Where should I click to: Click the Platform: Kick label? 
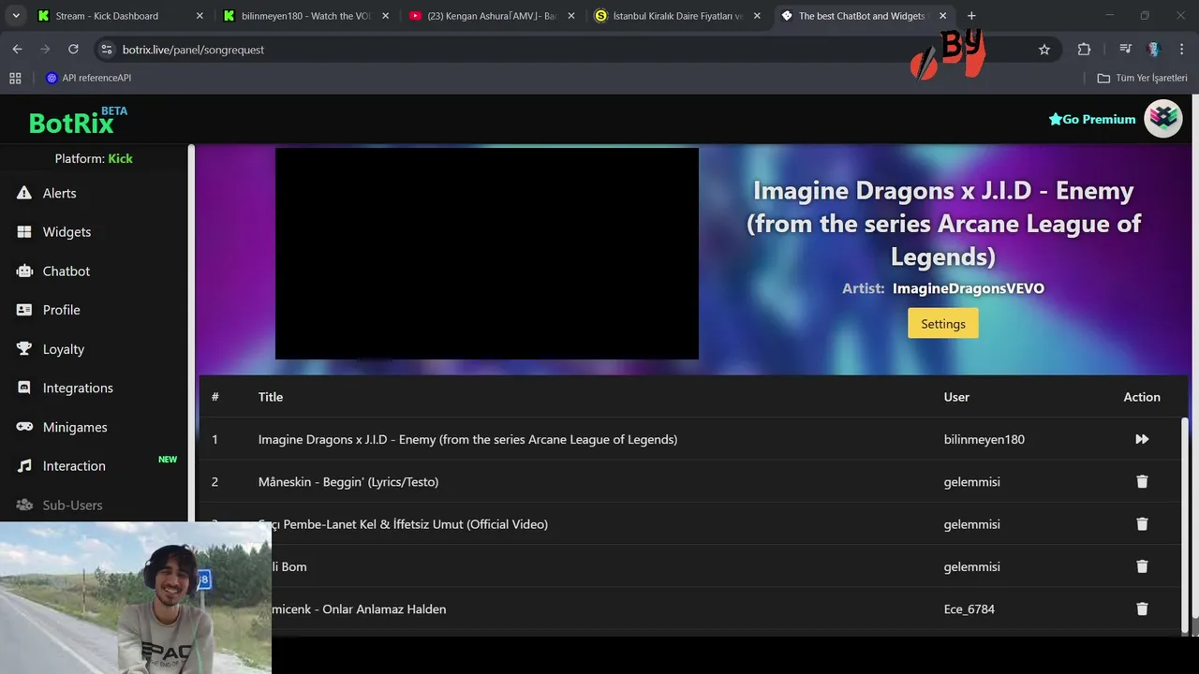(x=94, y=158)
